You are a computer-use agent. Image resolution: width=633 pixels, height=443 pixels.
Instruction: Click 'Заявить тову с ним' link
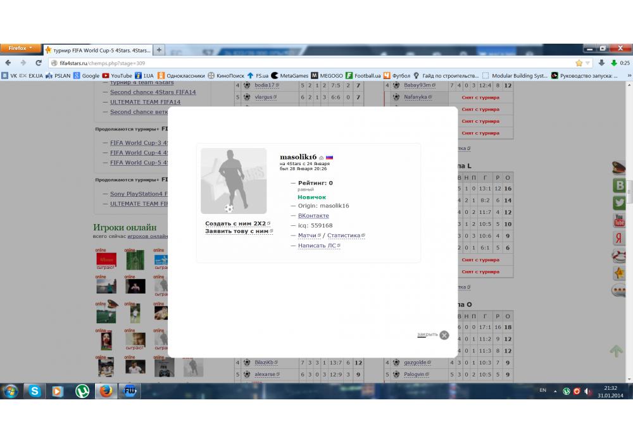click(x=239, y=231)
